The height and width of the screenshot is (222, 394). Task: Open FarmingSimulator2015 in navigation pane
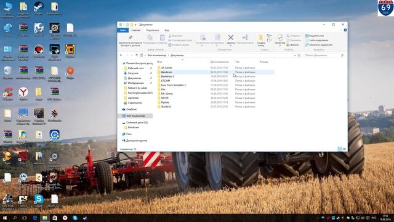pos(140,93)
